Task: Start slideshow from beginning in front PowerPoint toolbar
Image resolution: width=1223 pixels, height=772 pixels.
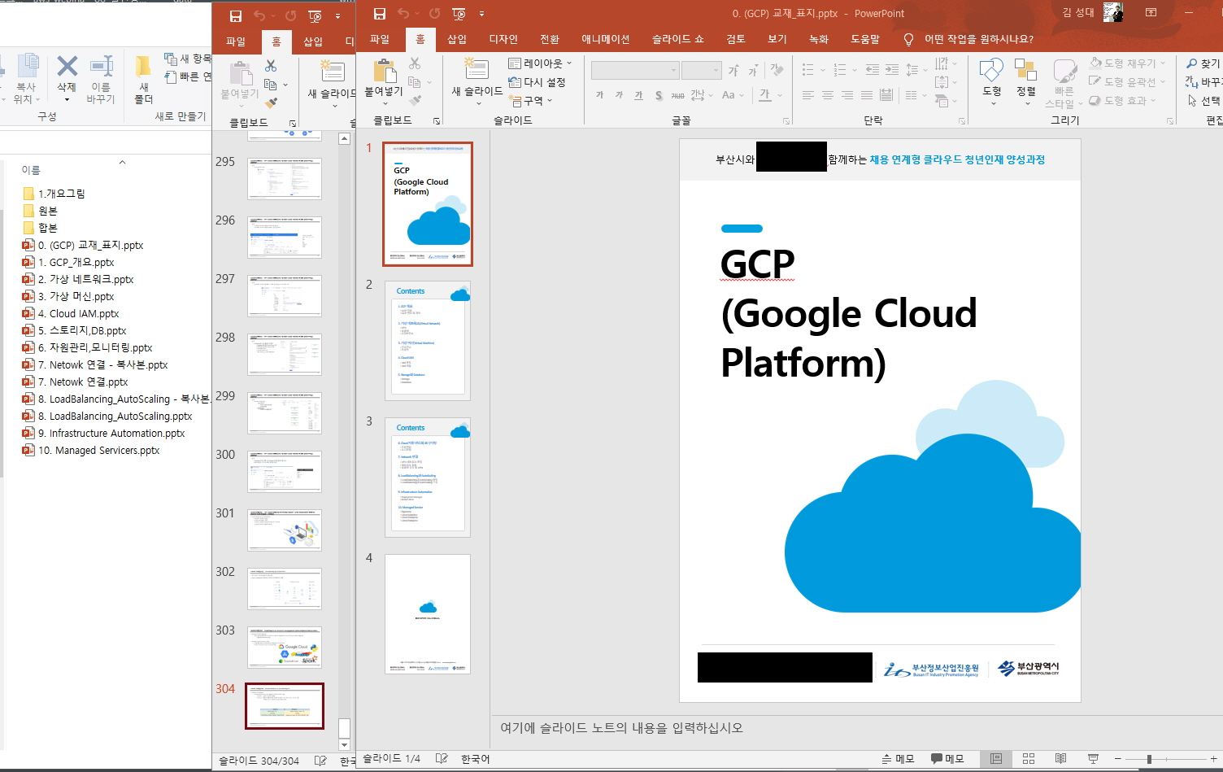Action: (x=459, y=14)
